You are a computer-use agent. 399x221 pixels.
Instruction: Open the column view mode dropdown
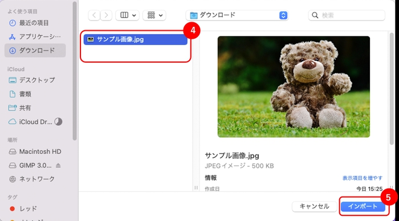pos(128,15)
